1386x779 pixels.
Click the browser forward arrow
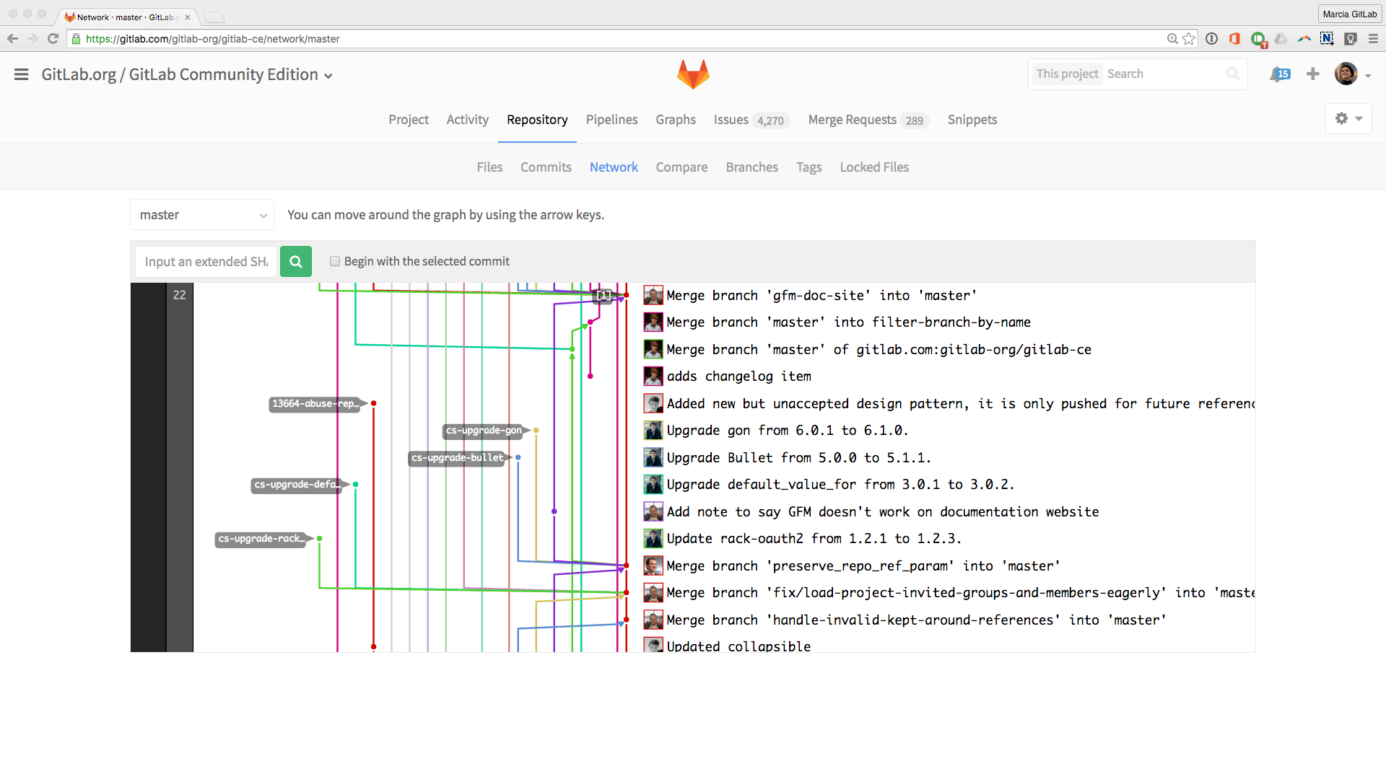click(x=32, y=39)
